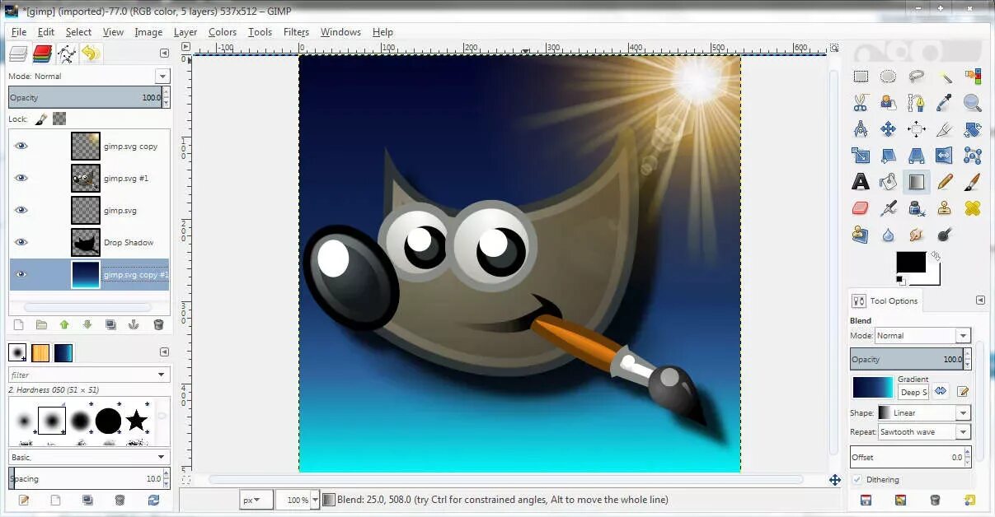
Task: Toggle visibility of bottom gradient background layer
Action: 21,274
